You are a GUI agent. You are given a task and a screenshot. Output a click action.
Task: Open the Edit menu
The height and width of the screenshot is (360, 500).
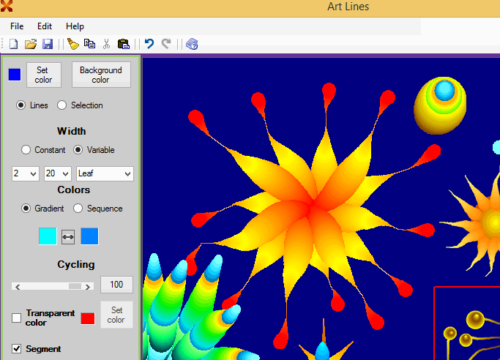click(45, 26)
